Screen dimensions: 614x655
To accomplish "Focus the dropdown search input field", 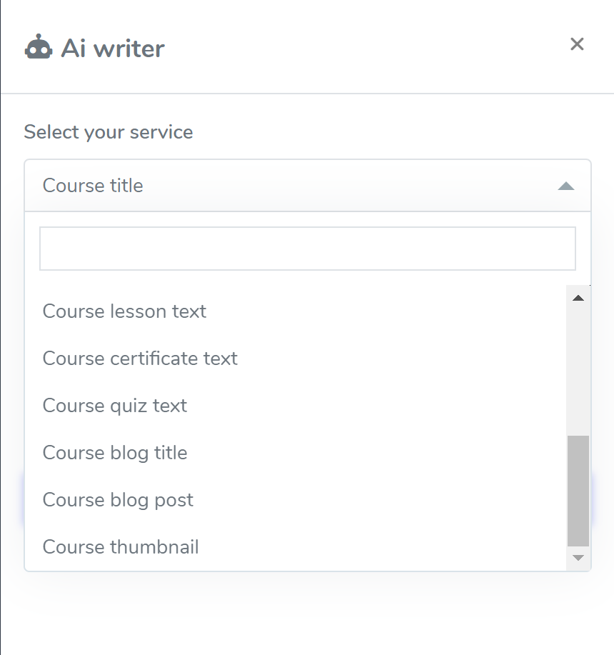I will tap(307, 249).
